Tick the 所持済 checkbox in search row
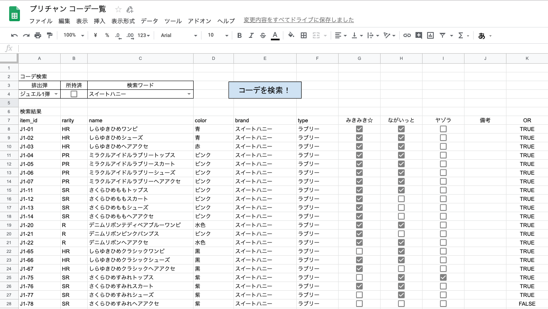Screen dimensions: 548x309 pyautogui.click(x=74, y=94)
